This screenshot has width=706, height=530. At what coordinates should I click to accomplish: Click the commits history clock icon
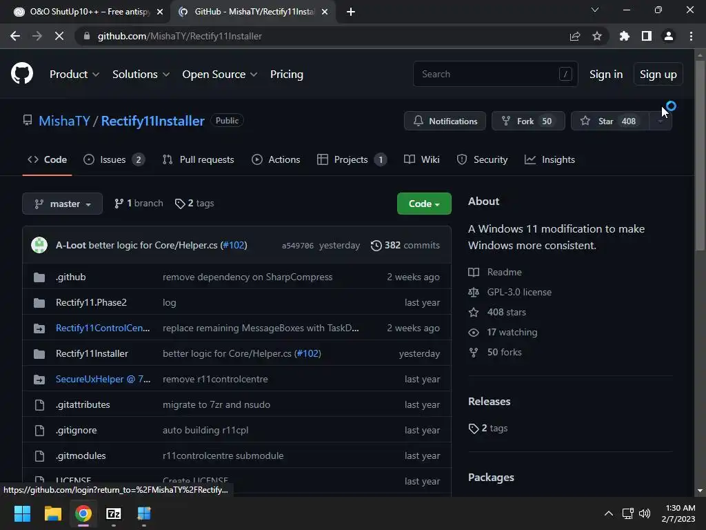pyautogui.click(x=376, y=245)
